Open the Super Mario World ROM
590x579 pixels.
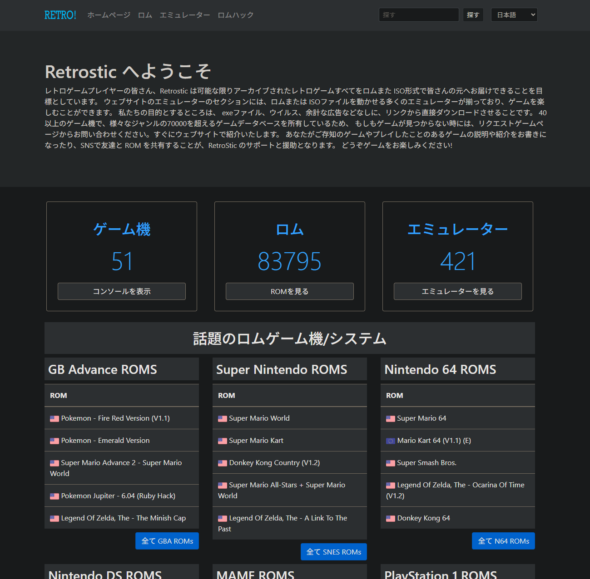pyautogui.click(x=259, y=418)
